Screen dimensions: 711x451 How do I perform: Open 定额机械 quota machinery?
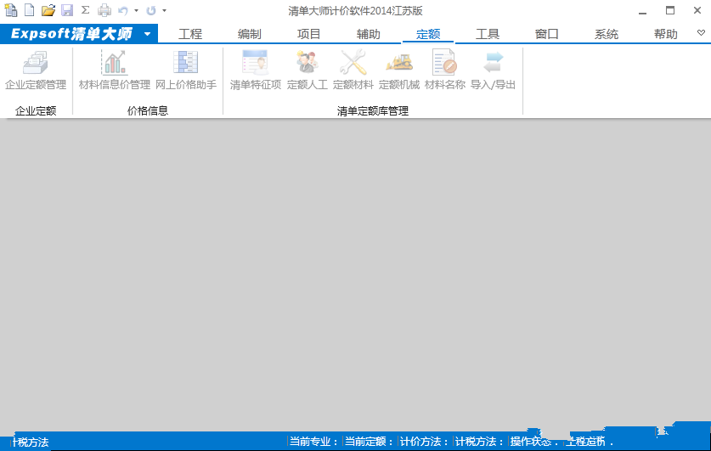point(399,70)
